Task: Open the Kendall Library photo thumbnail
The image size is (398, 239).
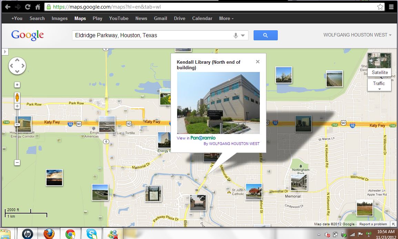Action: 218,103
